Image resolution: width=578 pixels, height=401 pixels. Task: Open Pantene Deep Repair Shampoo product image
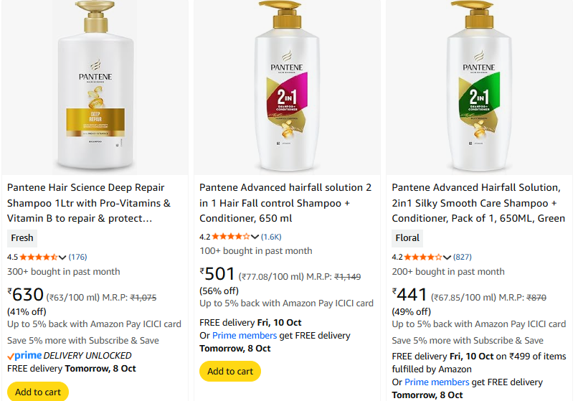click(95, 85)
